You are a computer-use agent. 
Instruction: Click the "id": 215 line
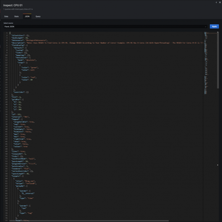[x=16, y=114]
